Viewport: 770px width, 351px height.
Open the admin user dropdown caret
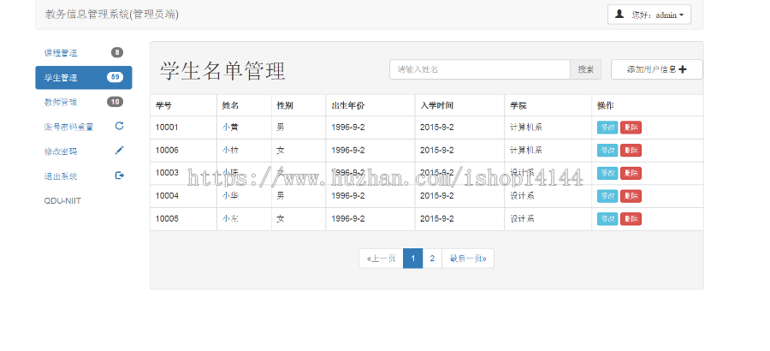(681, 15)
